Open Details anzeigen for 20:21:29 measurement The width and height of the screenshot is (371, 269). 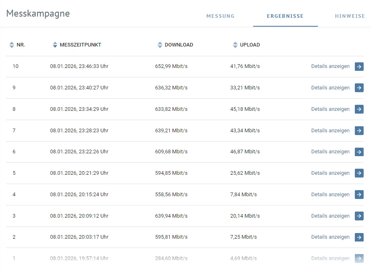330,173
